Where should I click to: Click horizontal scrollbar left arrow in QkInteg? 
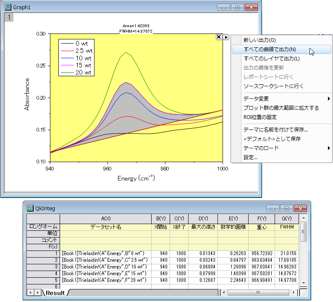[x=224, y=293]
